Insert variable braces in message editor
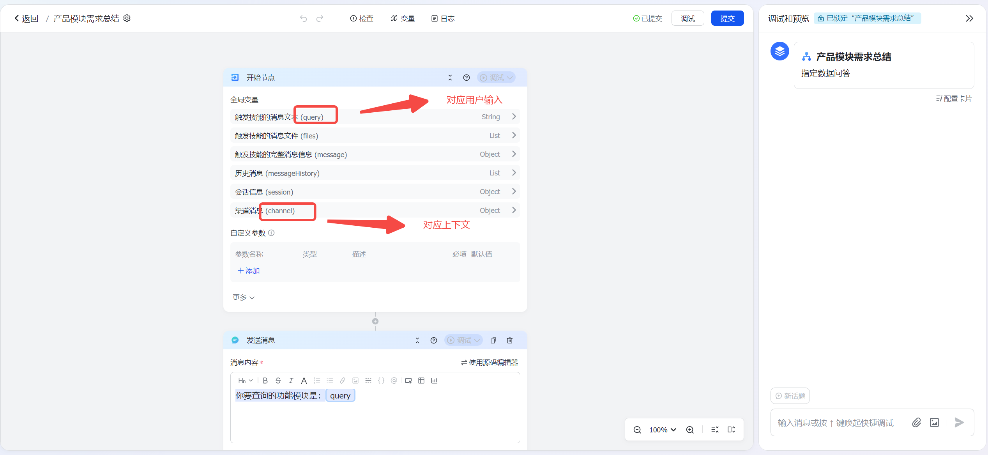 pyautogui.click(x=381, y=381)
